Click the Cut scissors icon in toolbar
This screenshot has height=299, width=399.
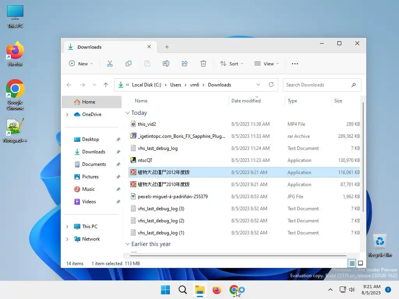click(109, 63)
